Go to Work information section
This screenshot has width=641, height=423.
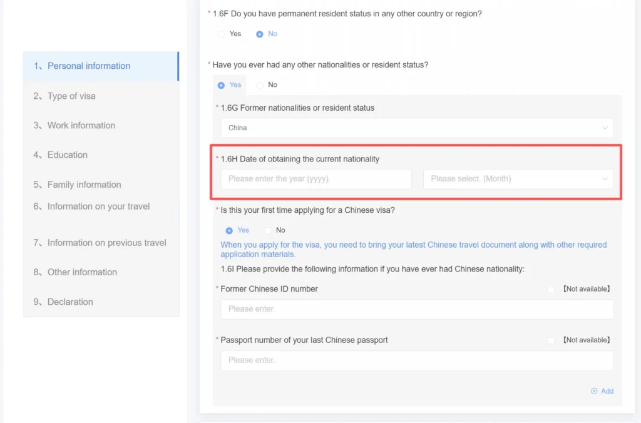pos(81,125)
